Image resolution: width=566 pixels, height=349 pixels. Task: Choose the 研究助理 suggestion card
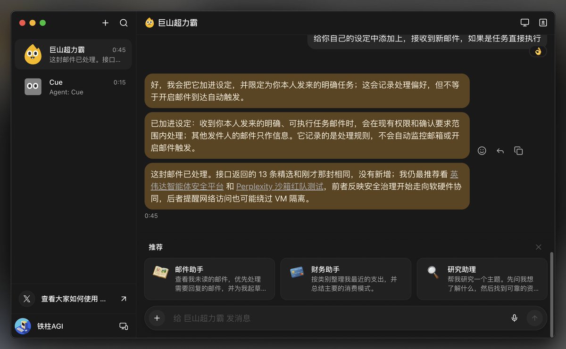click(482, 279)
